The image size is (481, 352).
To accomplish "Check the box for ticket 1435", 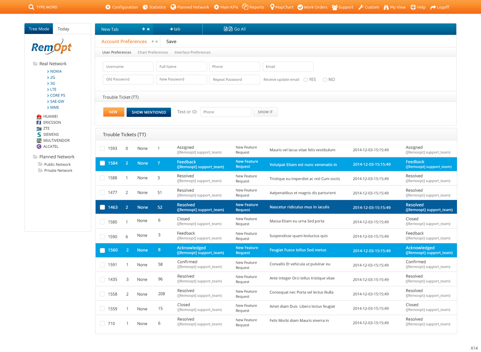I will pos(102,280).
